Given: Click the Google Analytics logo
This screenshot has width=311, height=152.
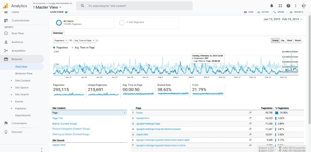Looking at the screenshot, I should 5,6.
